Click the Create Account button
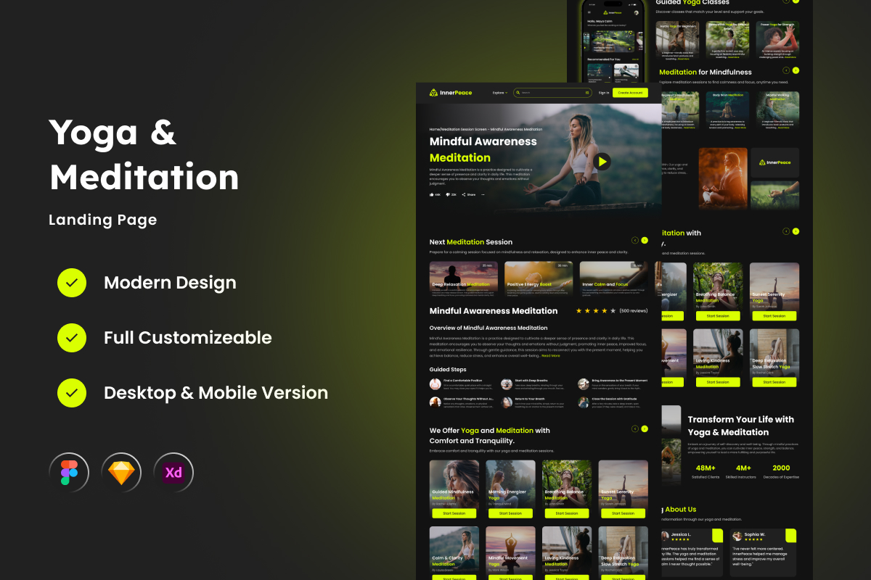Viewport: 871px width, 580px height. pos(630,93)
